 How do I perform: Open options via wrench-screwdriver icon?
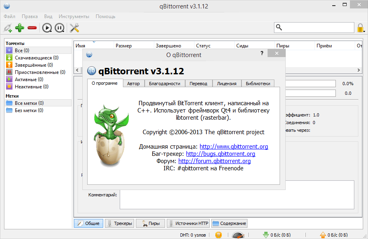[x=74, y=28]
